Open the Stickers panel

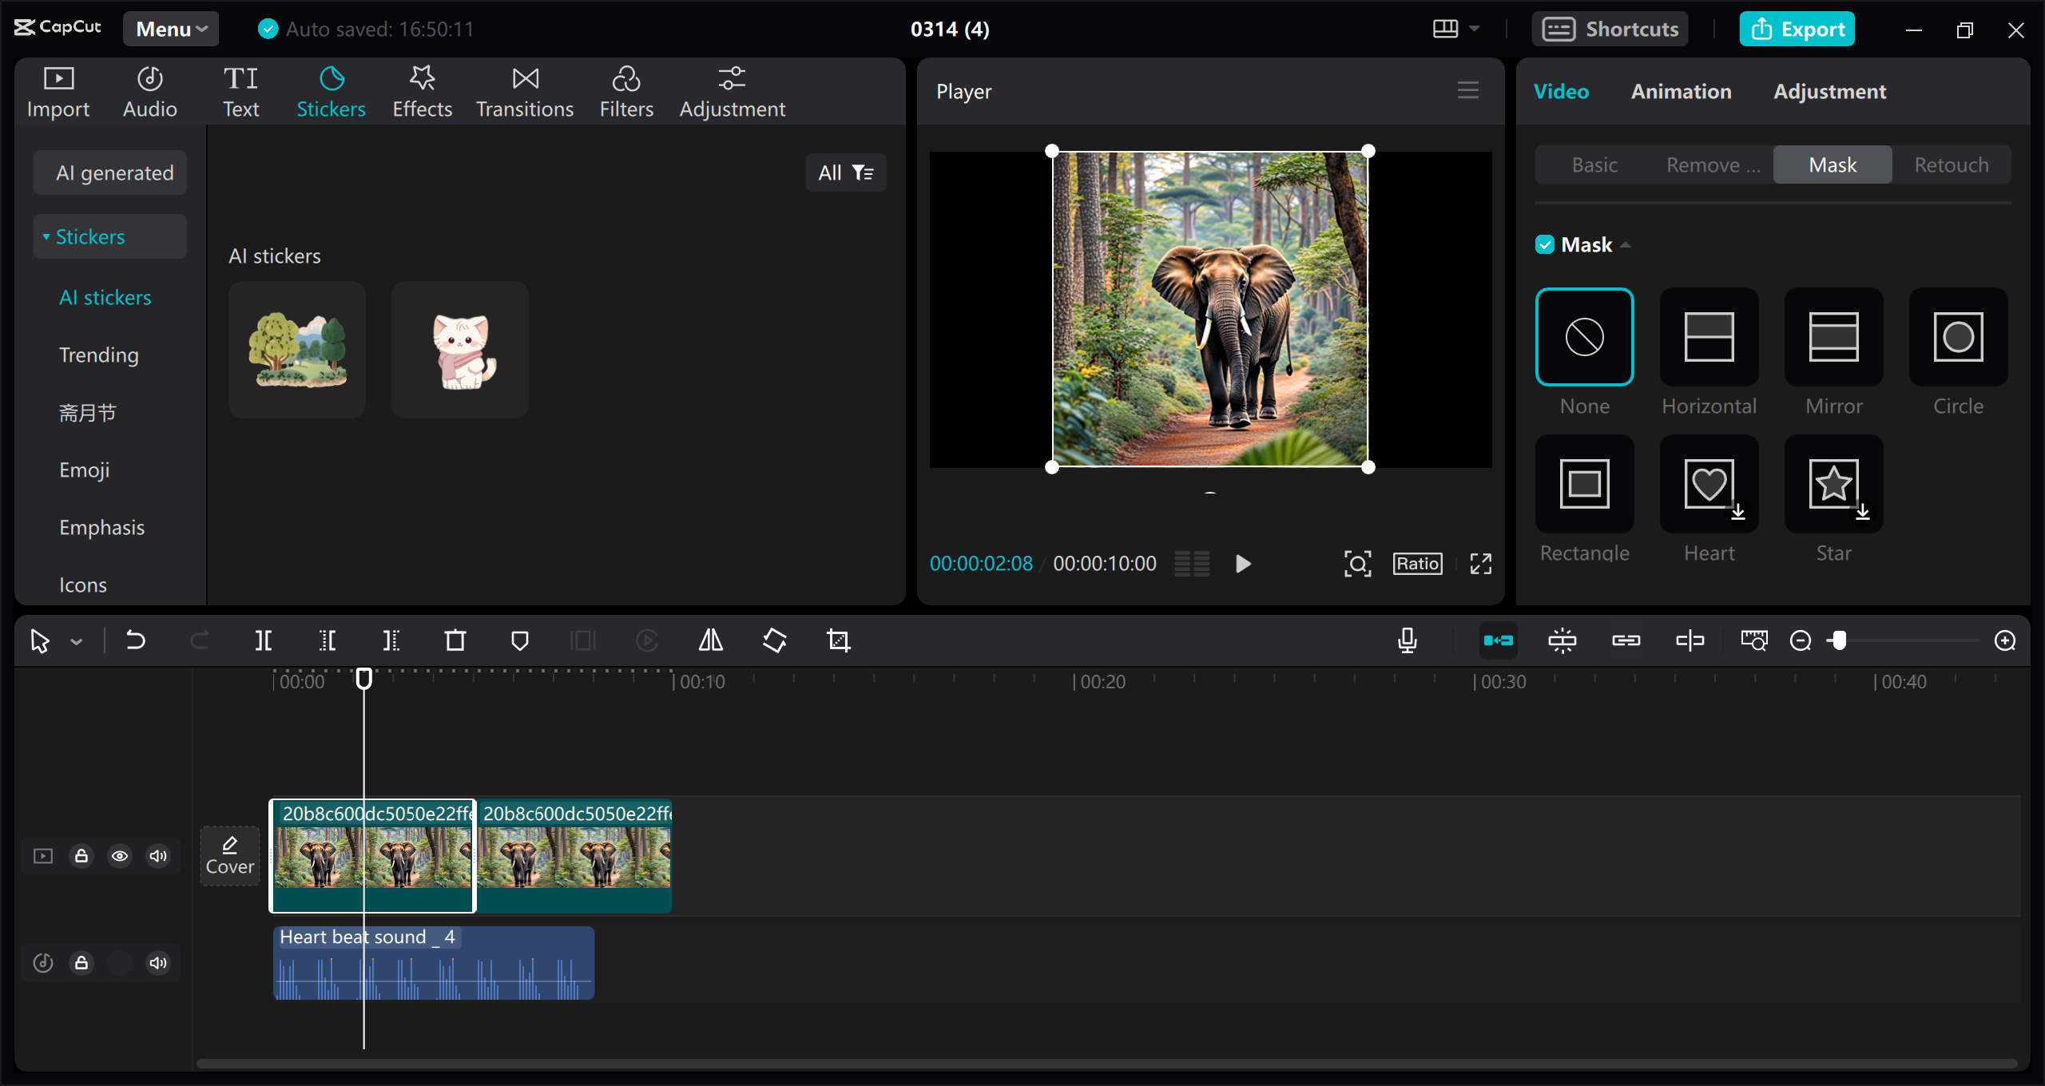point(331,90)
